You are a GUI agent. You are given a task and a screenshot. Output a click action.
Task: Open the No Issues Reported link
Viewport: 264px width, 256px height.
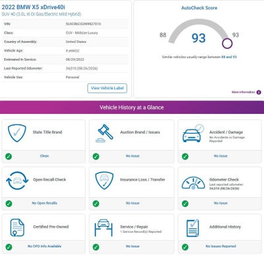(221, 246)
